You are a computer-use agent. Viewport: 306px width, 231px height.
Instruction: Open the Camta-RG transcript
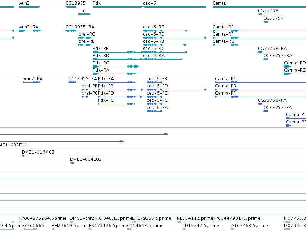(x=259, y=45)
